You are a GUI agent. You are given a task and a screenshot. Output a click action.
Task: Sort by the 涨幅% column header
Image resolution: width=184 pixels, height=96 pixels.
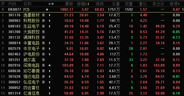83,4
